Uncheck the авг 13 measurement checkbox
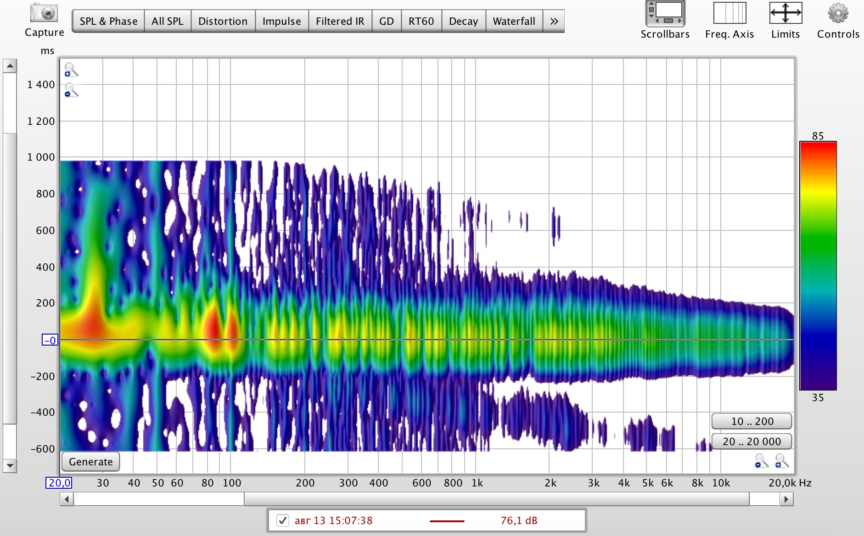Image resolution: width=864 pixels, height=536 pixels. 283,520
